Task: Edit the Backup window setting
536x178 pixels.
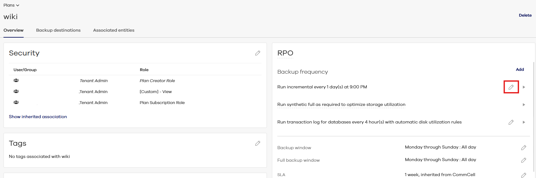Action: [x=523, y=148]
